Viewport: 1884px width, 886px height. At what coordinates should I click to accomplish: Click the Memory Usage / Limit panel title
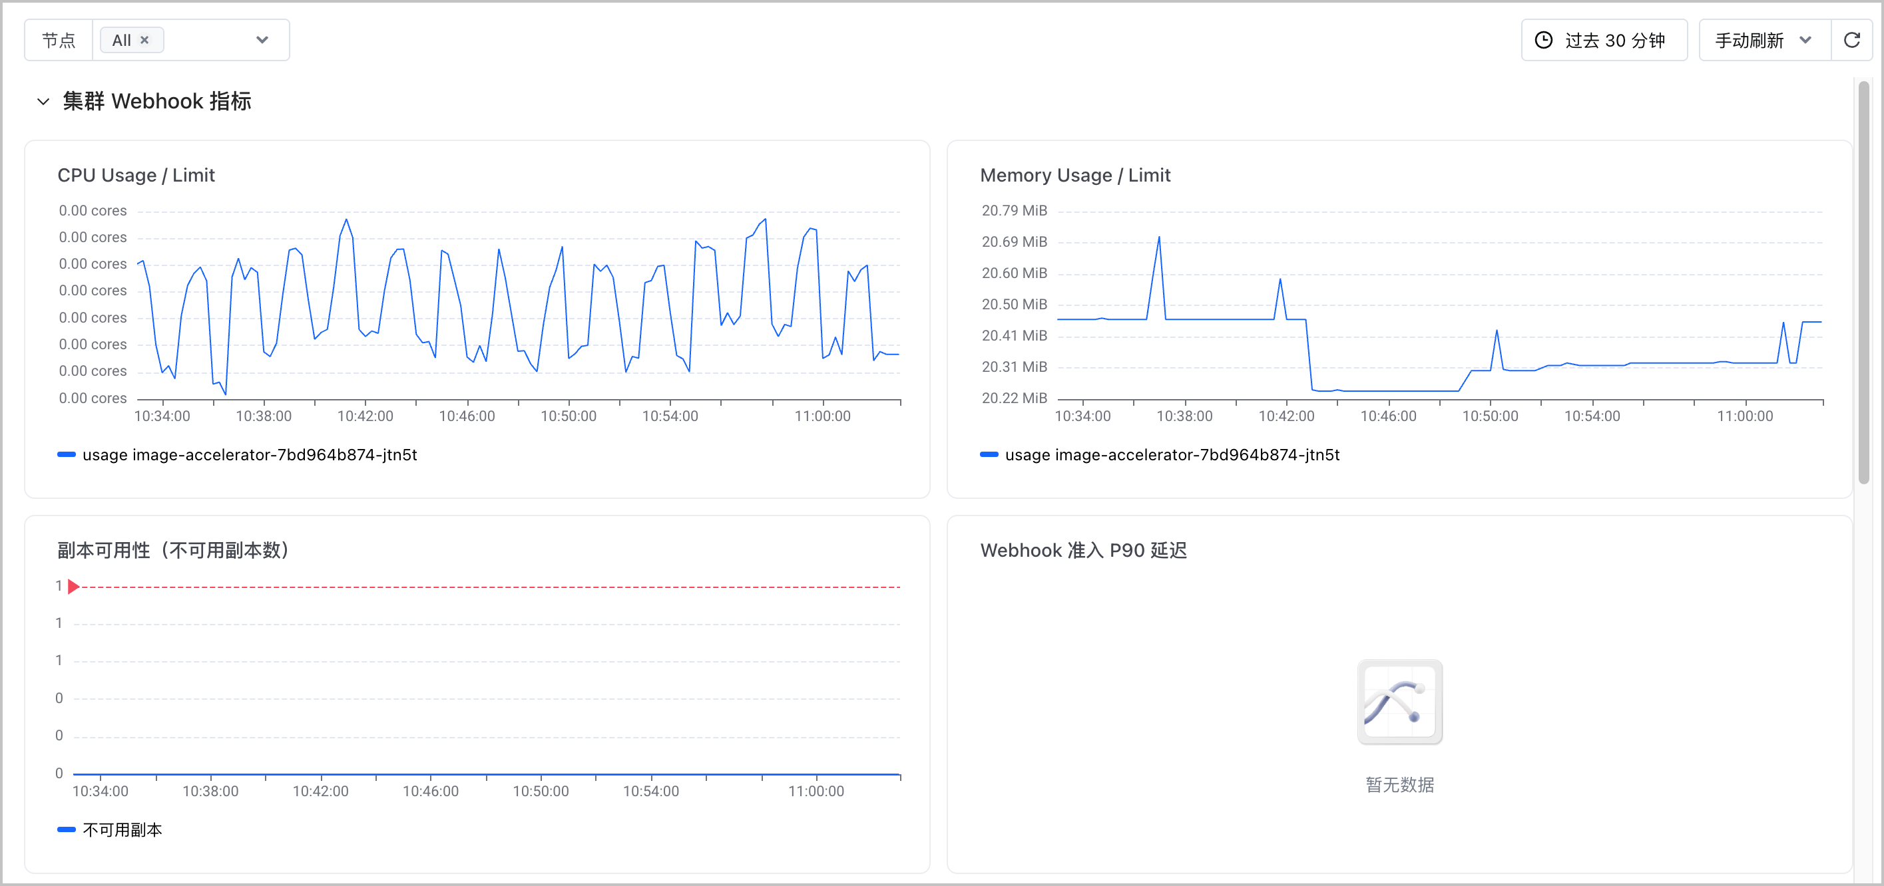click(1075, 176)
